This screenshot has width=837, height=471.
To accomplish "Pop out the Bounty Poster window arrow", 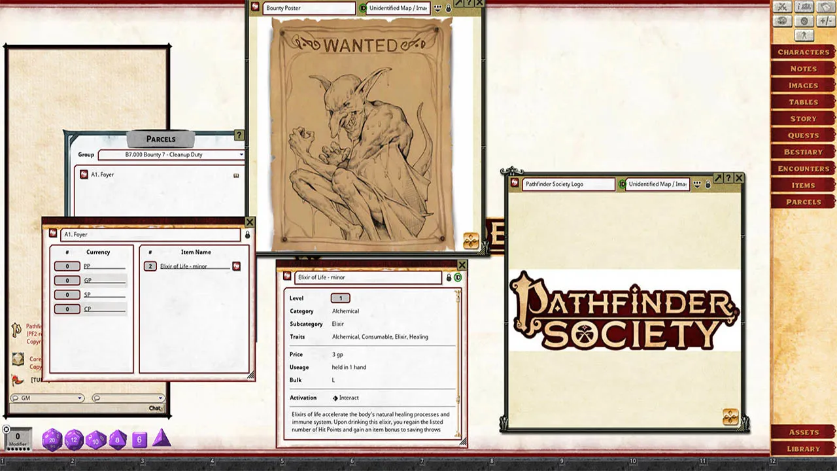I will click(x=459, y=3).
